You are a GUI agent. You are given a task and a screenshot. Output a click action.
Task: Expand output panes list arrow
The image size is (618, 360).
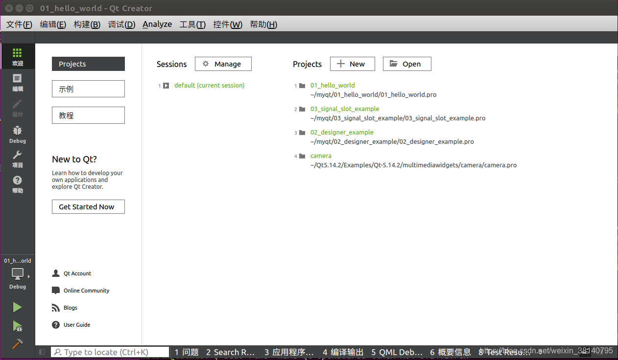click(540, 352)
